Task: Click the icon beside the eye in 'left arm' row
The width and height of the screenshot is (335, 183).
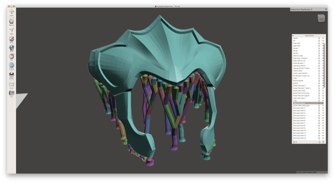Action: click(319, 48)
